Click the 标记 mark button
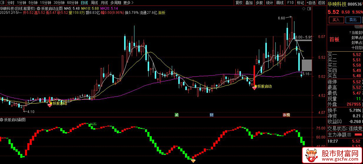Screen dimensions: 363x164 [x=300, y=3]
